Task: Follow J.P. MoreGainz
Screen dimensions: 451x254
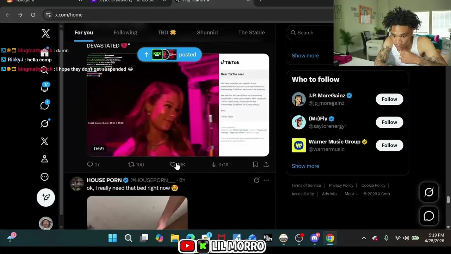Action: [x=389, y=99]
